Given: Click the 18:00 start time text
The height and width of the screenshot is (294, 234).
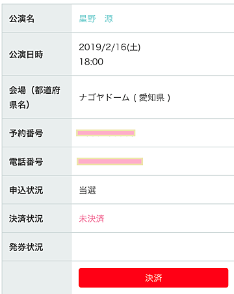Looking at the screenshot, I should [91, 62].
